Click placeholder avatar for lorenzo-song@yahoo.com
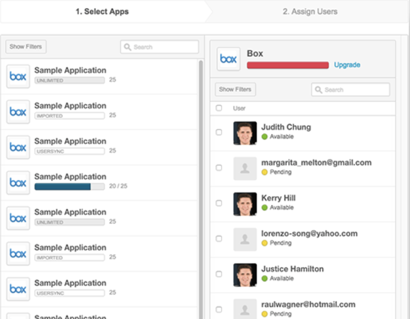The image size is (410, 319). 245,239
